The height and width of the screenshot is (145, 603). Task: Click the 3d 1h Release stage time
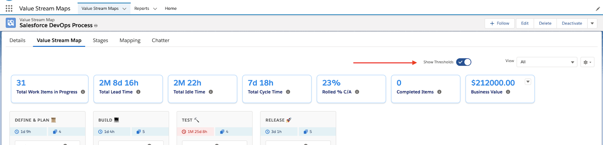point(277,132)
